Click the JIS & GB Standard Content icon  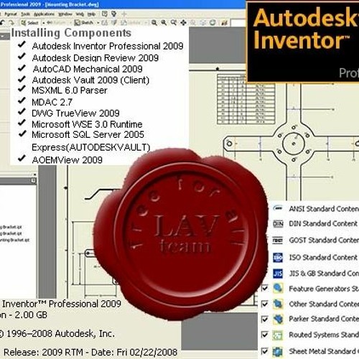pos(278,274)
